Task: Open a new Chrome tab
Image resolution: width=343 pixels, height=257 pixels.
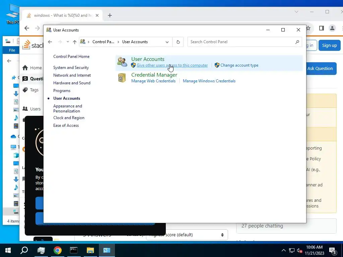Action: (x=110, y=15)
